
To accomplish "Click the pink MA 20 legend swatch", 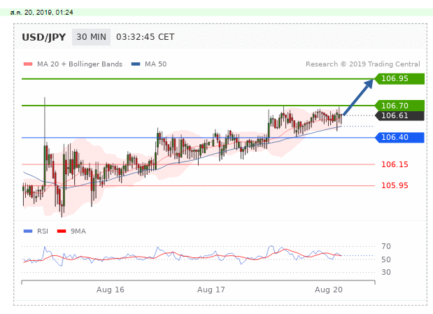I will tap(28, 64).
